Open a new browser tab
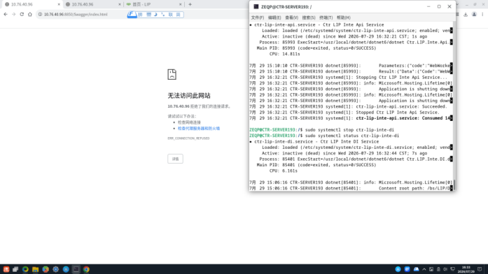 pyautogui.click(x=190, y=4)
